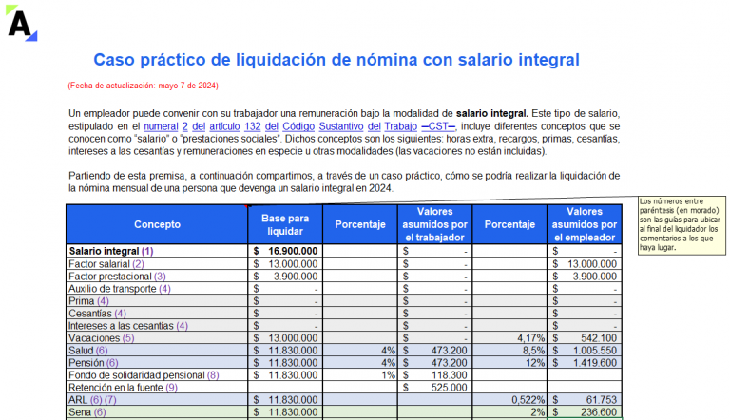Click the "8,5%" salud employer percentage
This screenshot has width=730, height=420.
point(509,350)
